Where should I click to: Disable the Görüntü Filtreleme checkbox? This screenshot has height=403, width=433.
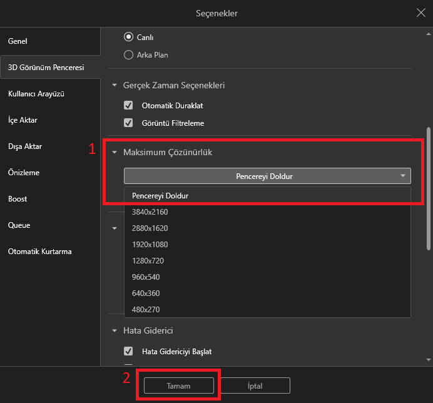(129, 123)
